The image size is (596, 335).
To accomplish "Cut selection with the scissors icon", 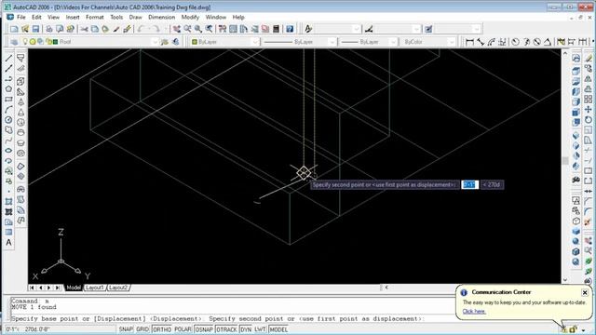I will [85, 29].
